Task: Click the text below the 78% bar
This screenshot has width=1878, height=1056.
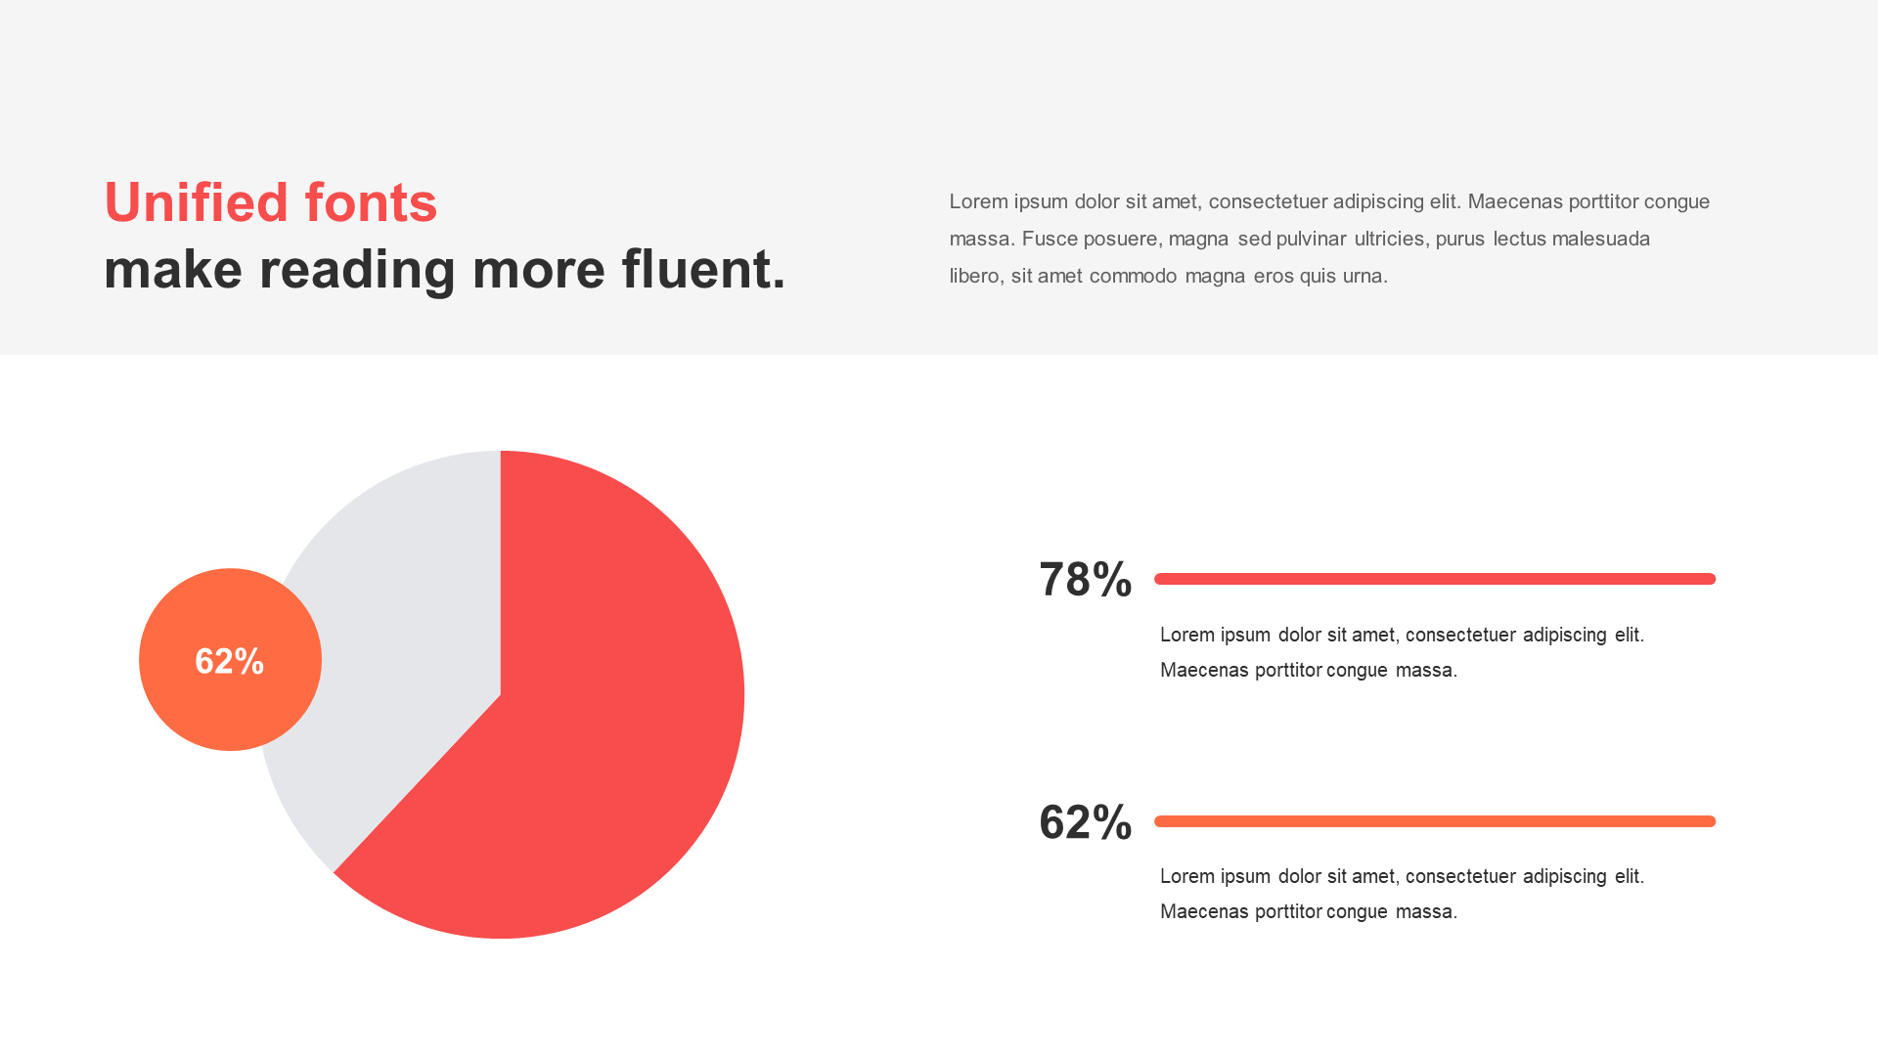Action: tap(1402, 652)
